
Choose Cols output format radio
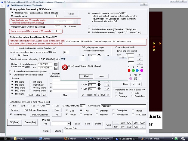point(53,106)
